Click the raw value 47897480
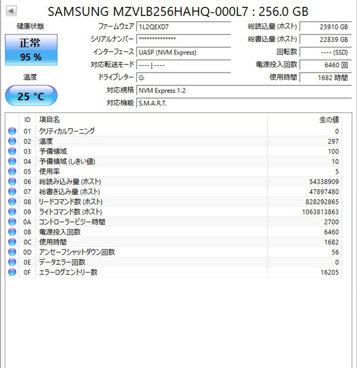 click(x=324, y=192)
